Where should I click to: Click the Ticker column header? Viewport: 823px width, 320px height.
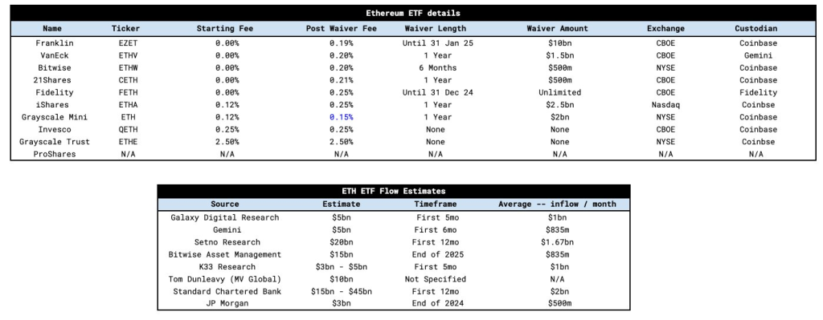click(x=126, y=28)
